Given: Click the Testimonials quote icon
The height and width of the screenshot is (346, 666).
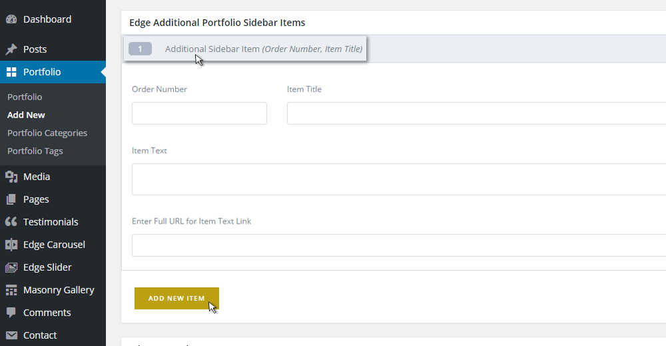Looking at the screenshot, I should 11,222.
